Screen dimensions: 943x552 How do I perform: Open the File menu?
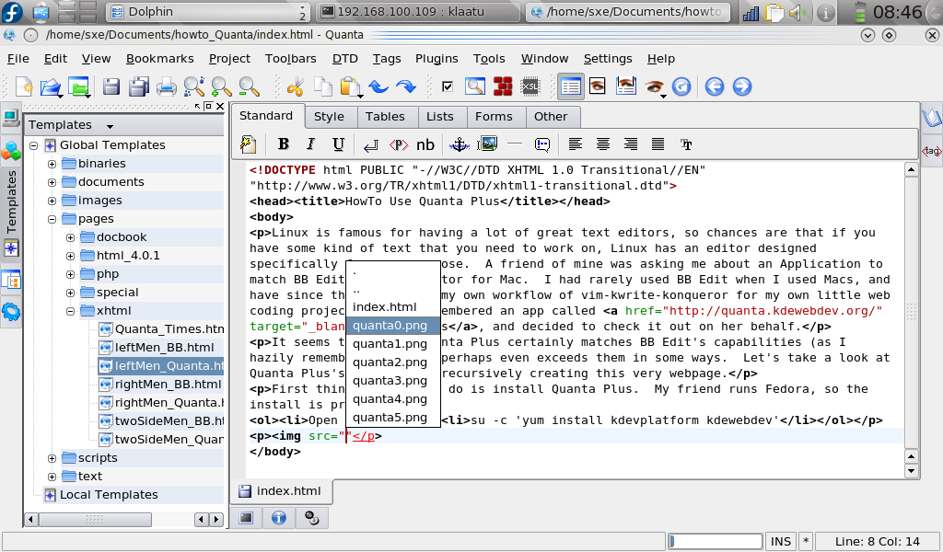(18, 58)
